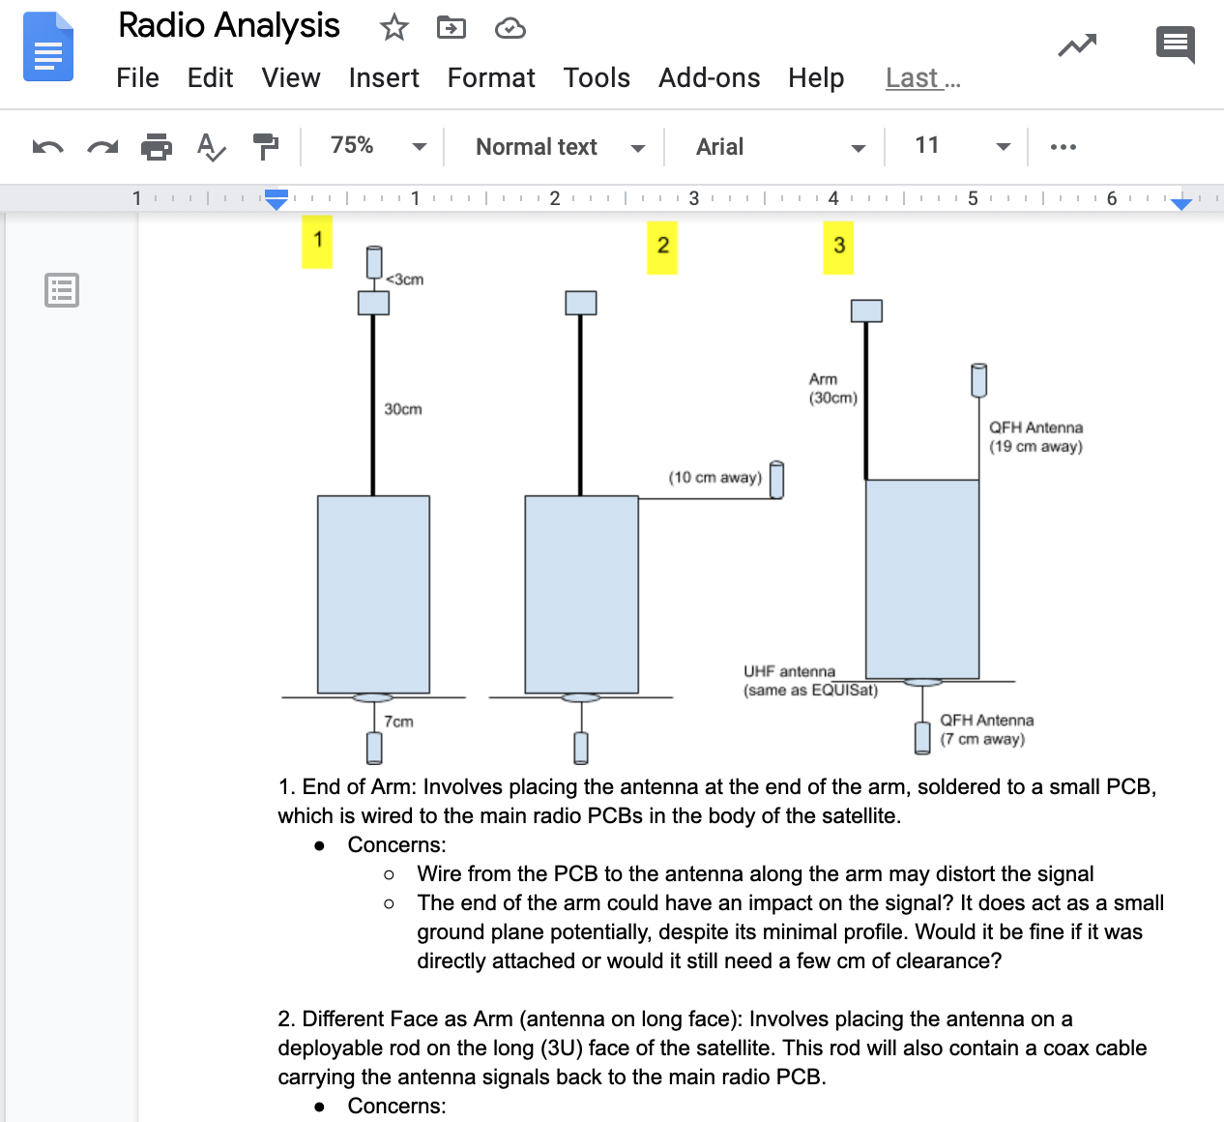
Task: Open the Arial font dropdown
Action: click(779, 147)
